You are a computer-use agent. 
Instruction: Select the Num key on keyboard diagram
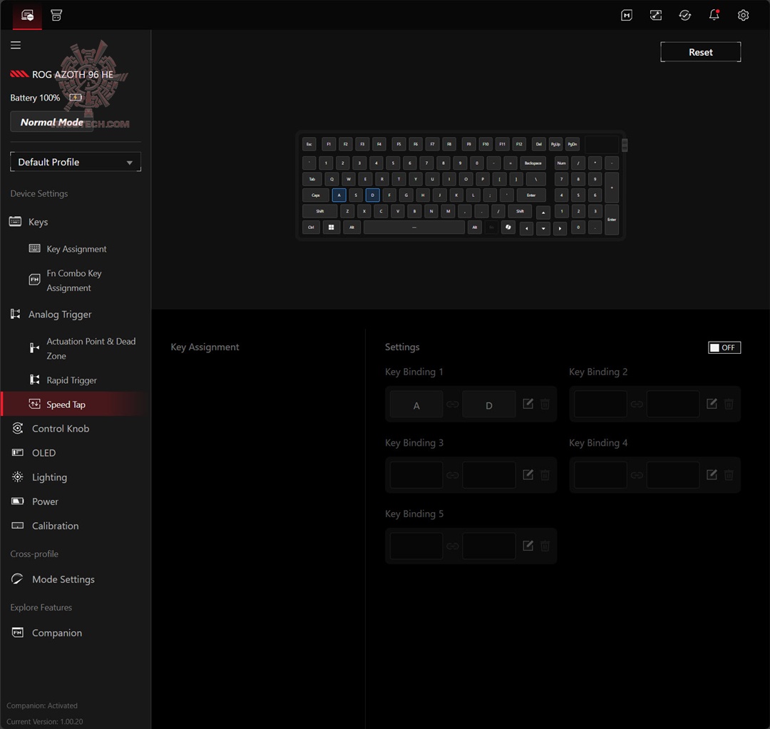(561, 163)
